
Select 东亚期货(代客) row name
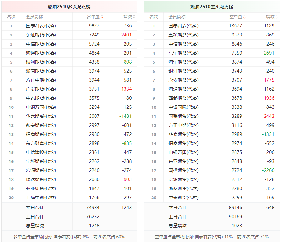coord(184,161)
